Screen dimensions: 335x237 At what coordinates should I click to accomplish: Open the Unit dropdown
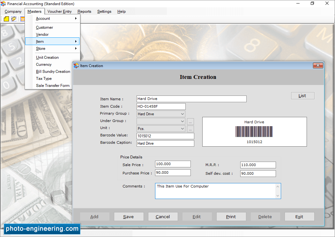[x=161, y=128]
